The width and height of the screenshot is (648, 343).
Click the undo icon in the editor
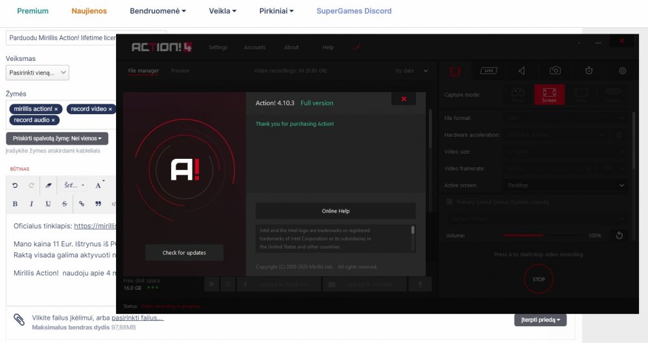tap(16, 185)
